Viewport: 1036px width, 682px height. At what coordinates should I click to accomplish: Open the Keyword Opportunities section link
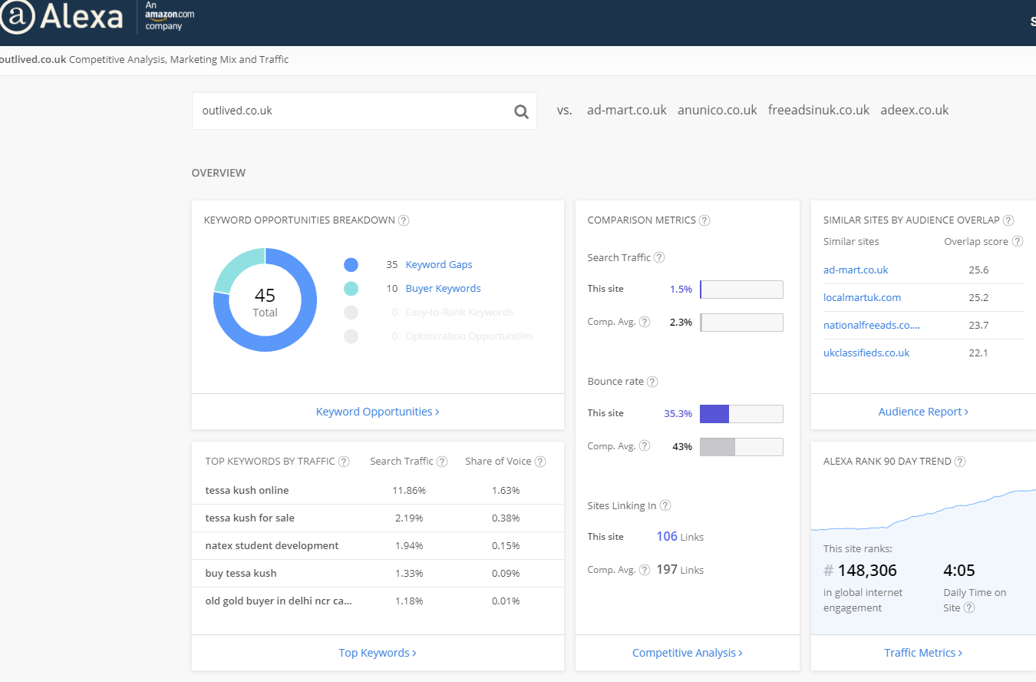[378, 412]
